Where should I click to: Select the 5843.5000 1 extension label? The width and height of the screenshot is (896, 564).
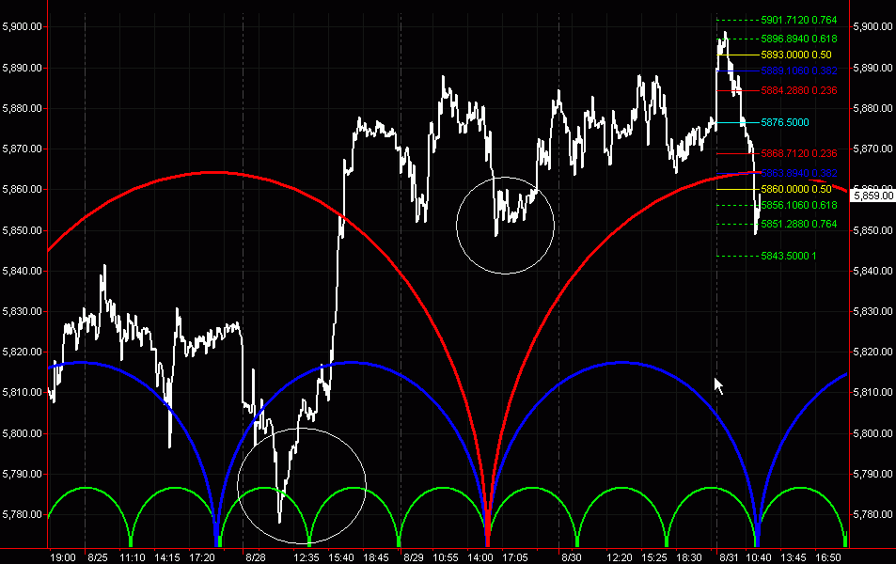click(789, 256)
